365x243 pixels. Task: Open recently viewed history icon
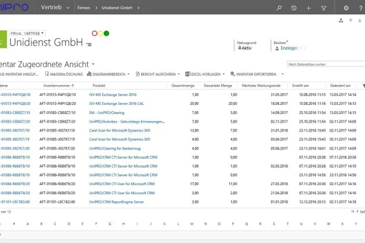[294, 8]
